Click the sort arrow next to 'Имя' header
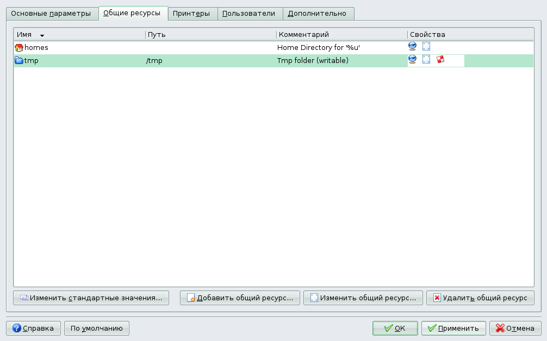The width and height of the screenshot is (547, 341). click(42, 34)
